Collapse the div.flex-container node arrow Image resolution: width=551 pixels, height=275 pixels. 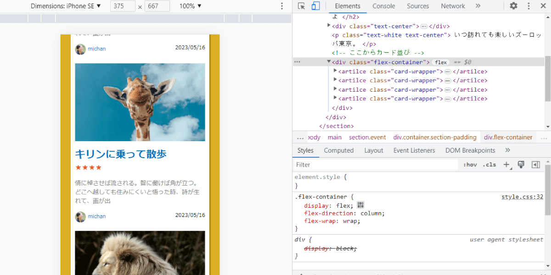tap(329, 61)
